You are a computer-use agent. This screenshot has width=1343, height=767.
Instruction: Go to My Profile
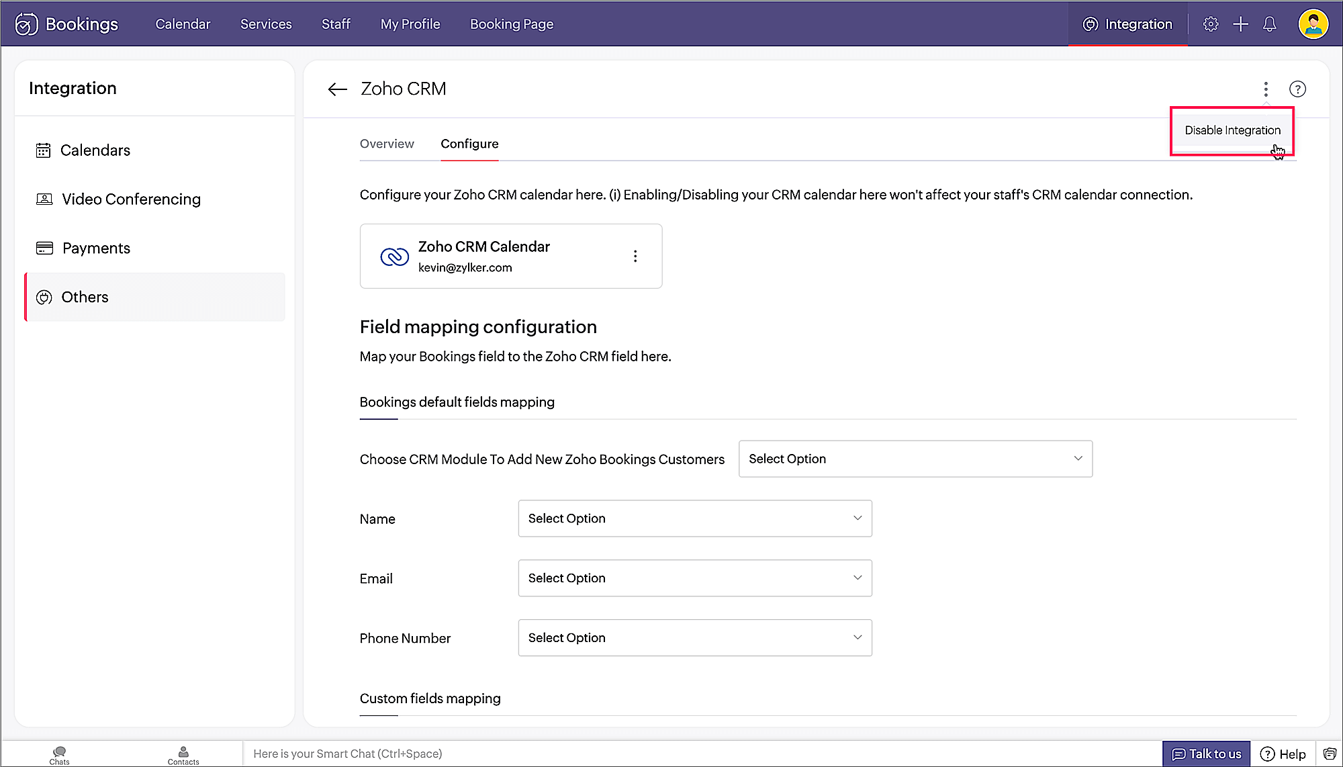tap(410, 24)
